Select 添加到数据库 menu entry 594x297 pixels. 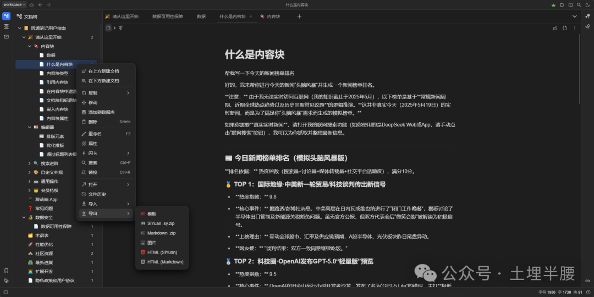coord(106,112)
